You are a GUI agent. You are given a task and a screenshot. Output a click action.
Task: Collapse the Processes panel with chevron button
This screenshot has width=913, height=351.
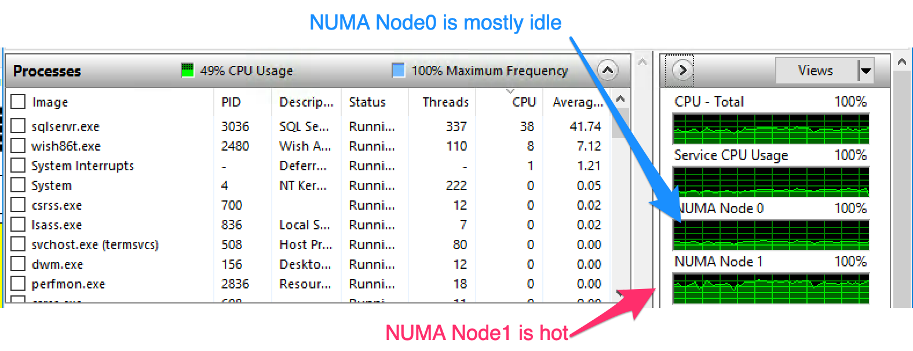click(607, 71)
